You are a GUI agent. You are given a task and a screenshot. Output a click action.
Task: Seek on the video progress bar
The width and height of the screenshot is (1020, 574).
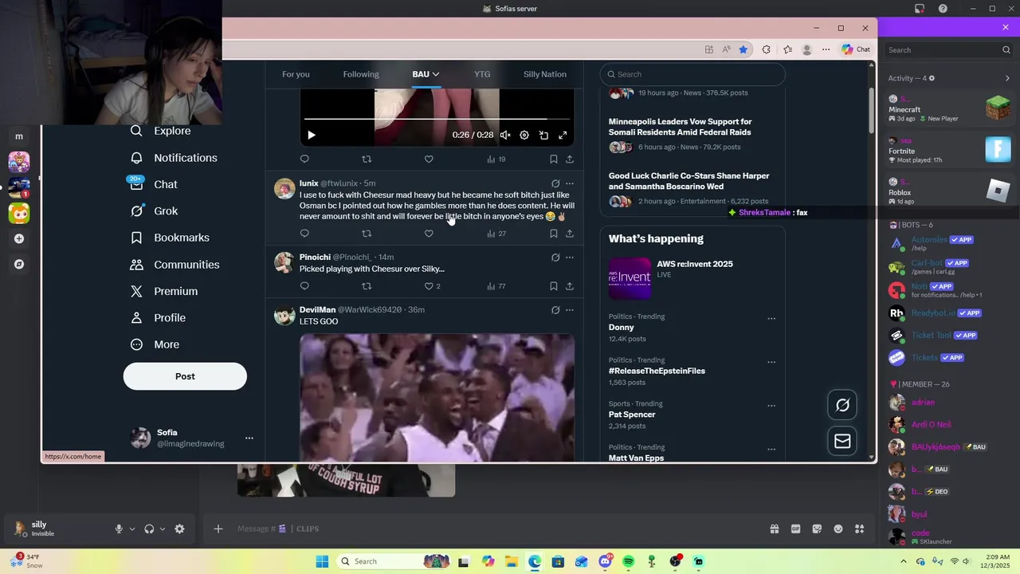pyautogui.click(x=437, y=119)
